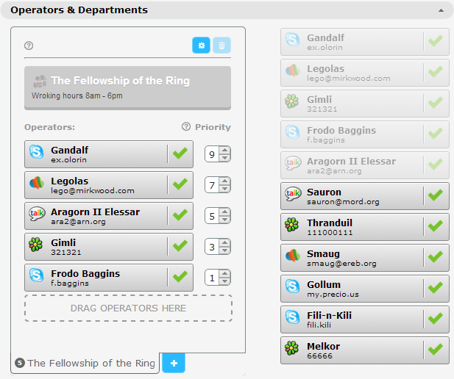Click the Priority help question mark
Image resolution: width=454 pixels, height=379 pixels.
186,127
